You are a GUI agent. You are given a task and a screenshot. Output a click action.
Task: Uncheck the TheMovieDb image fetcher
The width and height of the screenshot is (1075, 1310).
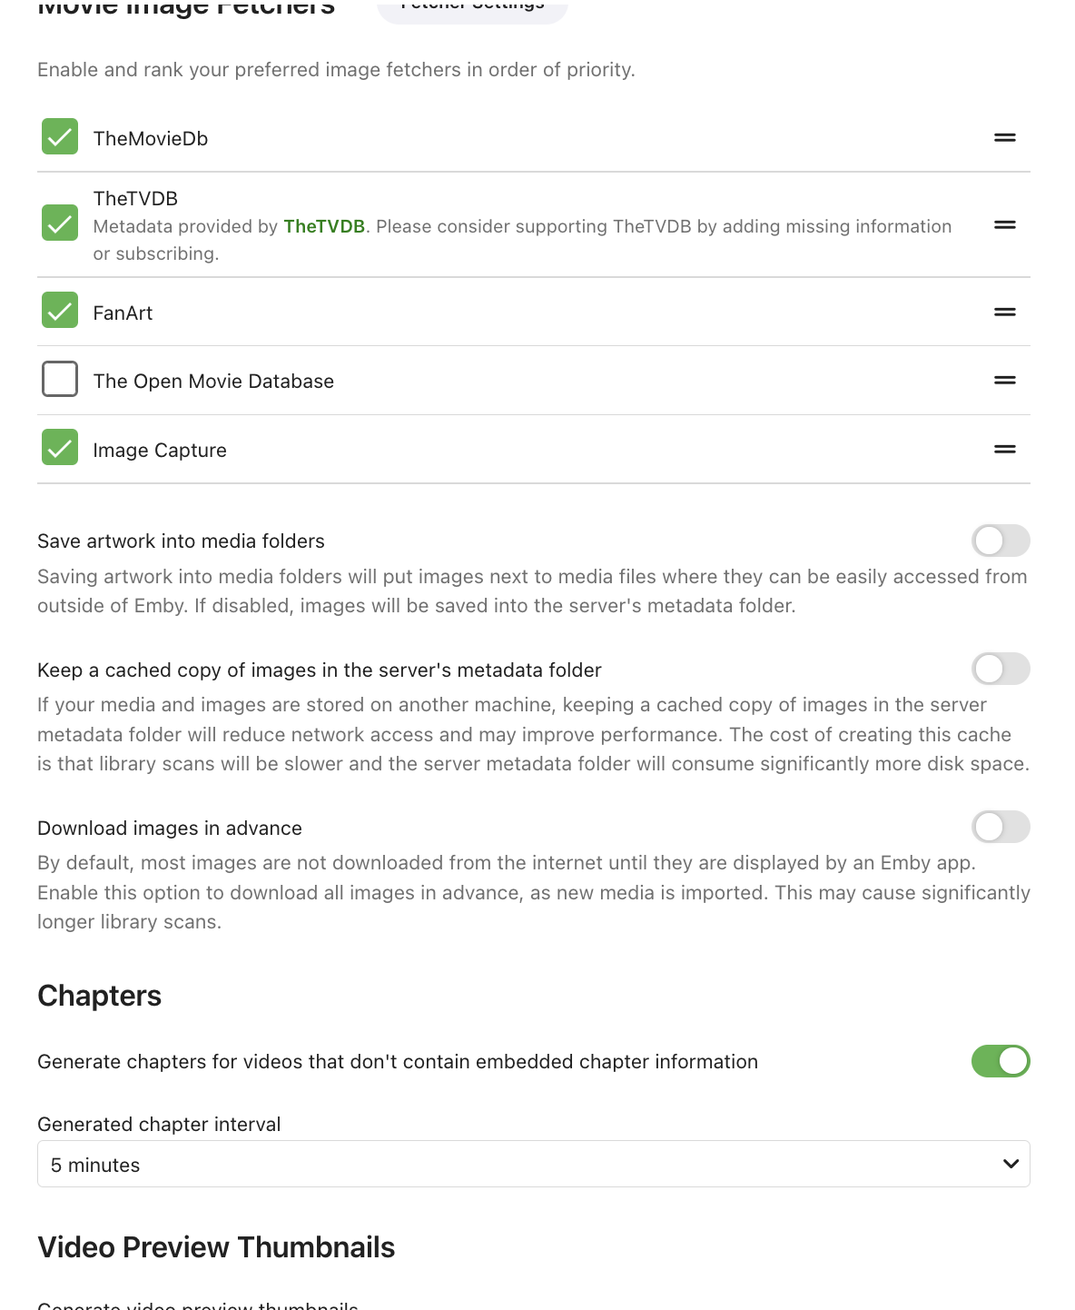pos(60,137)
